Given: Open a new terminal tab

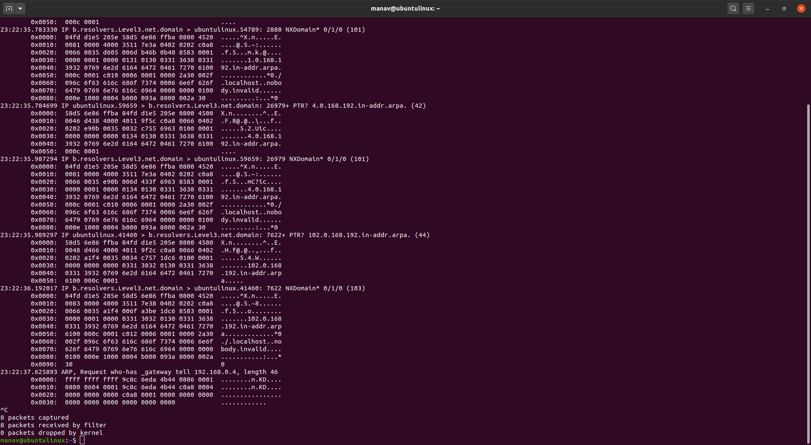Looking at the screenshot, I should coord(9,8).
